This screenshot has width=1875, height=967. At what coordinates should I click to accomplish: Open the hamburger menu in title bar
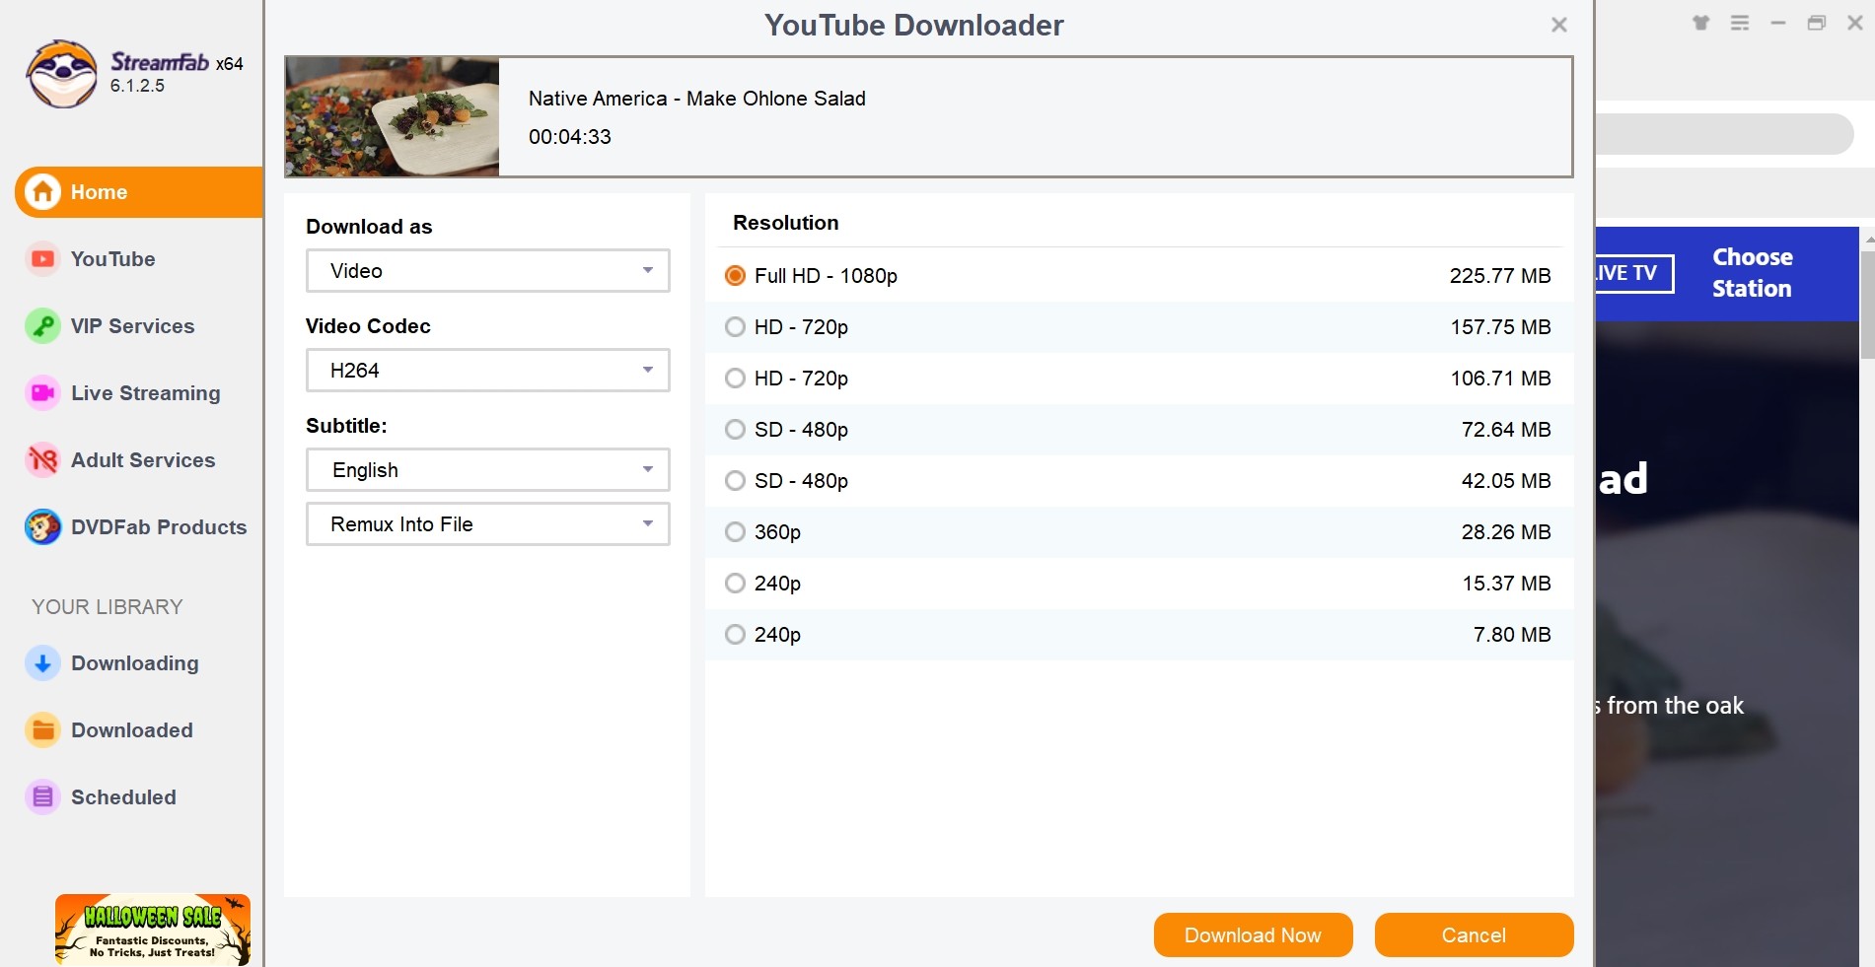[x=1740, y=23]
